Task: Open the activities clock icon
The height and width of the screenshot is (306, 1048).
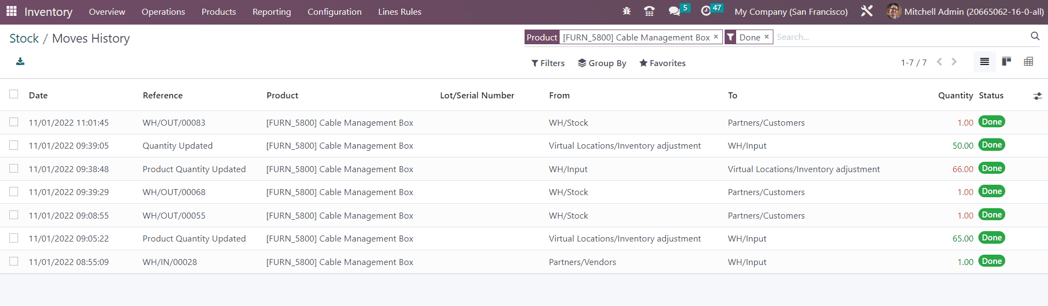Action: (706, 11)
